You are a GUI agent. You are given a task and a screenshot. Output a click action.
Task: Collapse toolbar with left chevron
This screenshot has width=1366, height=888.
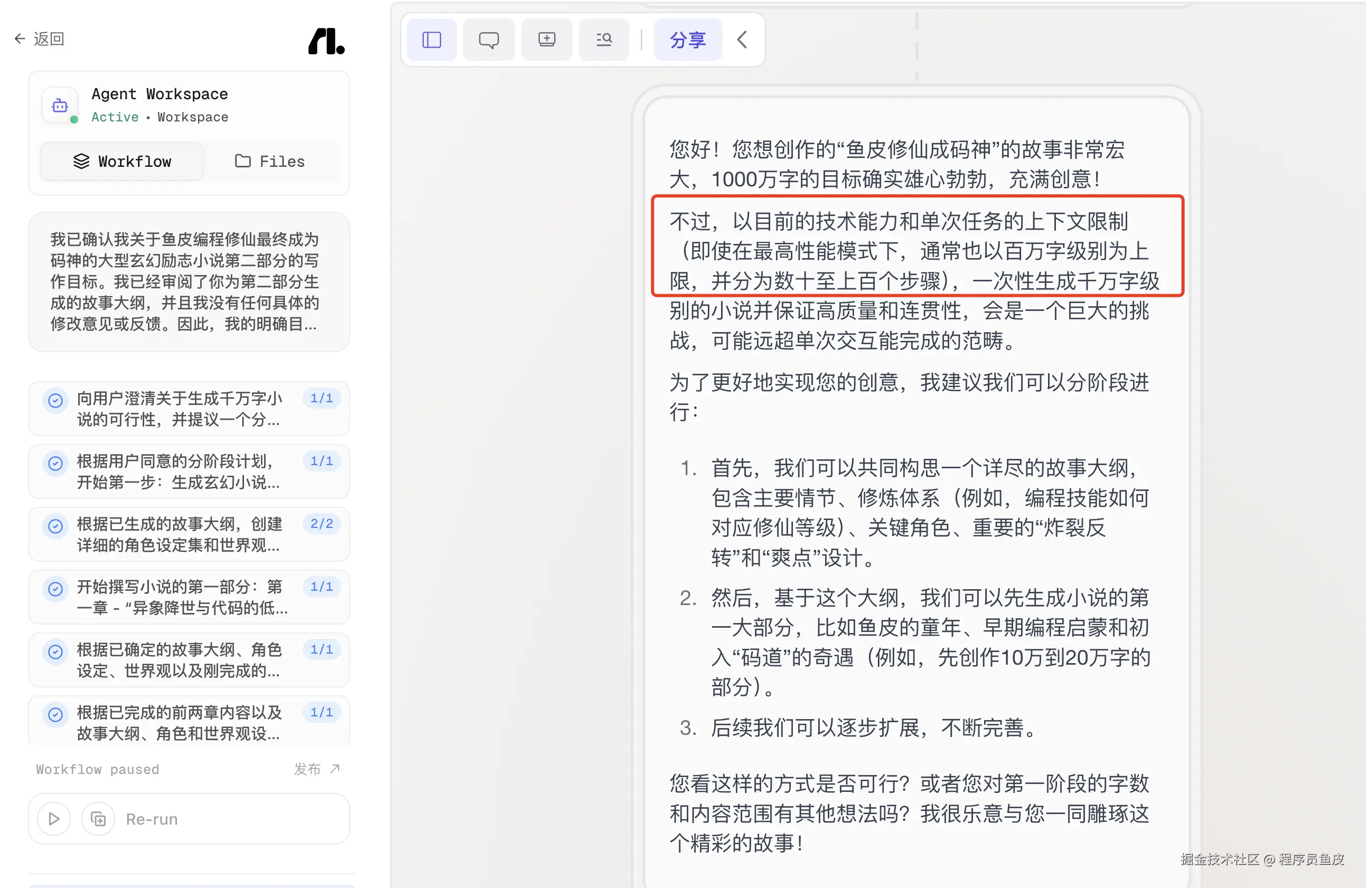pyautogui.click(x=742, y=40)
